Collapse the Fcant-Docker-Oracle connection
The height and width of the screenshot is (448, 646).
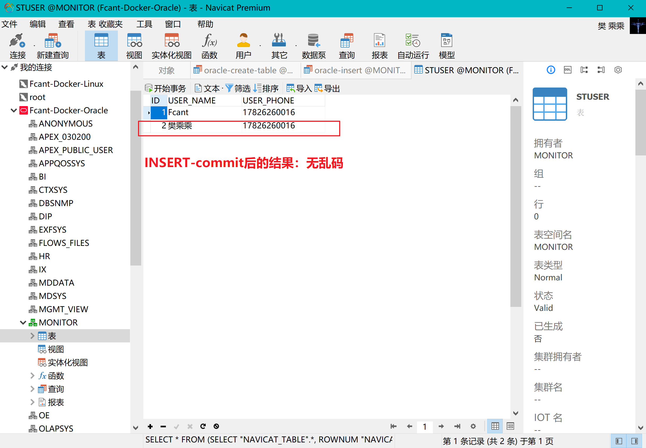(14, 110)
